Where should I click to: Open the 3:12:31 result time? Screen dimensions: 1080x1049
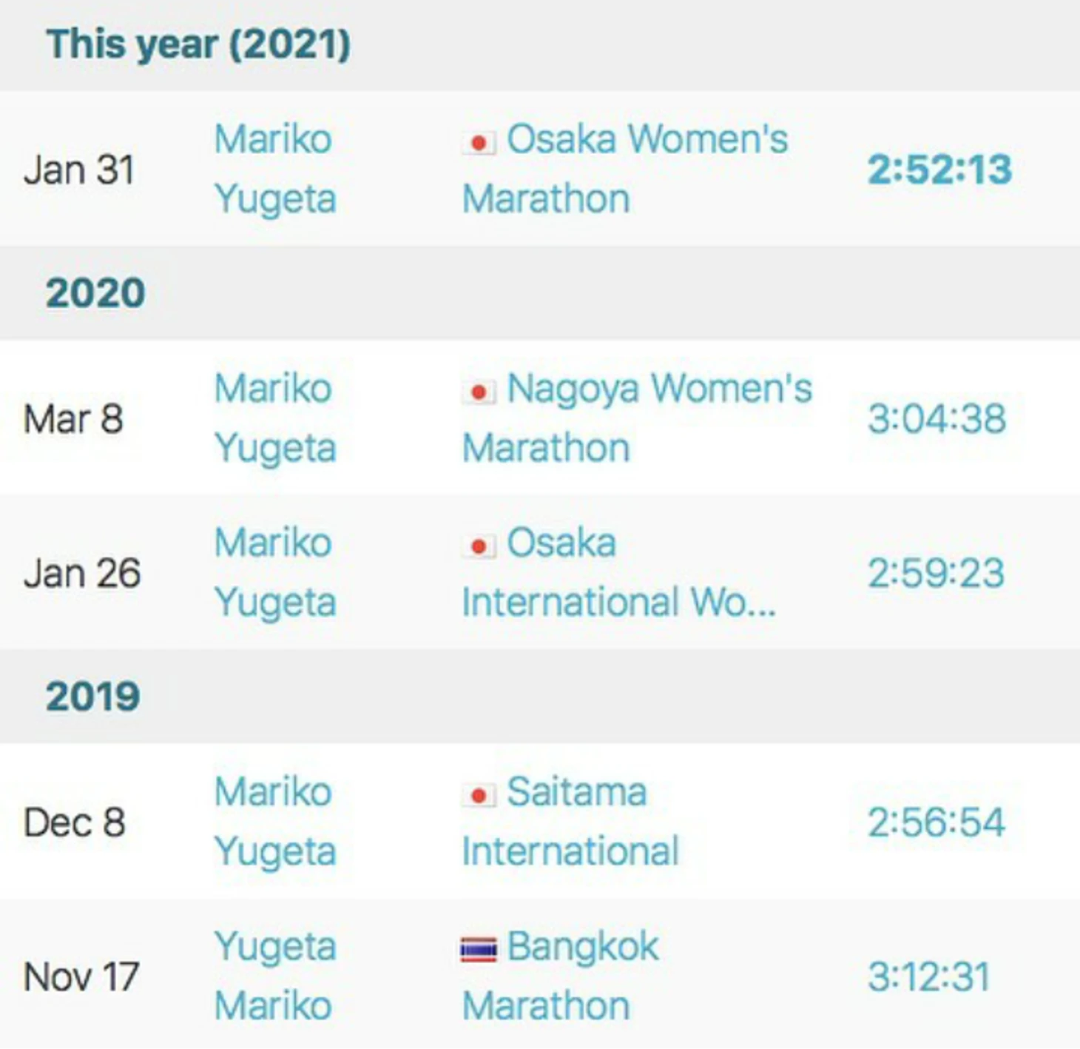(928, 976)
